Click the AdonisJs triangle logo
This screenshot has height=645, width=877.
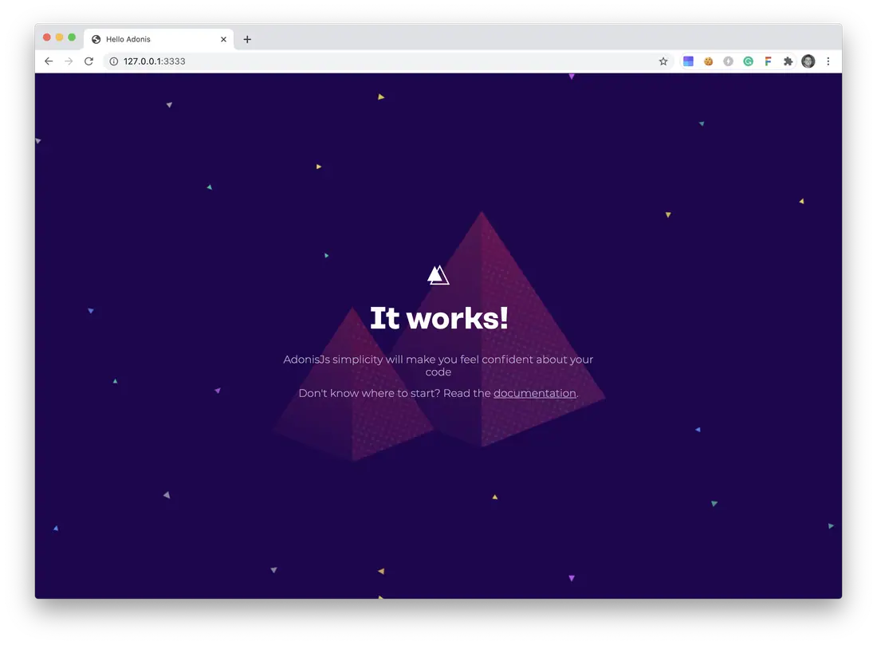pyautogui.click(x=438, y=275)
